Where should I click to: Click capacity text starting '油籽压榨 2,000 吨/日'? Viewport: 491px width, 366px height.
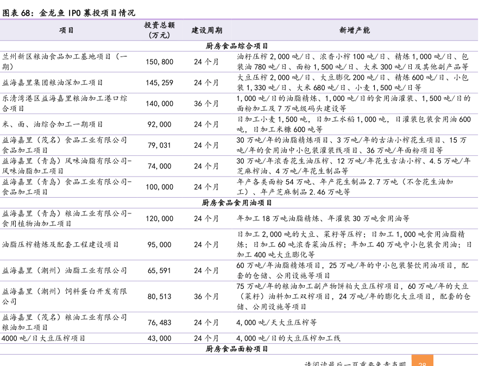[352, 62]
